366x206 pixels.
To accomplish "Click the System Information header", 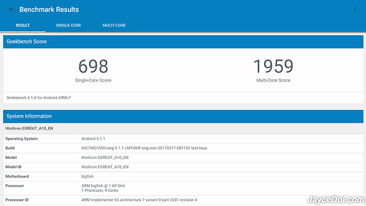I will (183, 116).
